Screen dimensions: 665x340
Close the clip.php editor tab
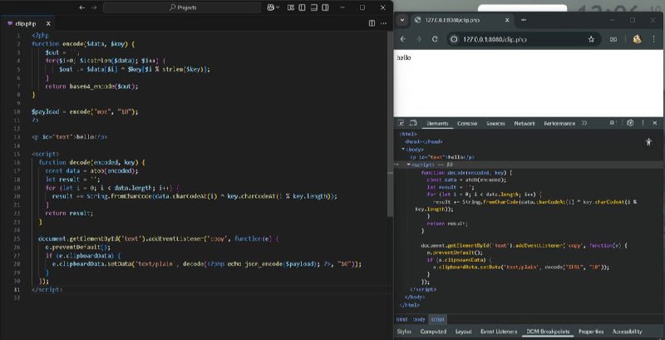point(48,24)
